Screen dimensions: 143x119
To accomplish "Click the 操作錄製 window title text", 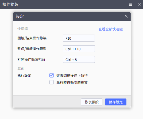I will (10, 4).
